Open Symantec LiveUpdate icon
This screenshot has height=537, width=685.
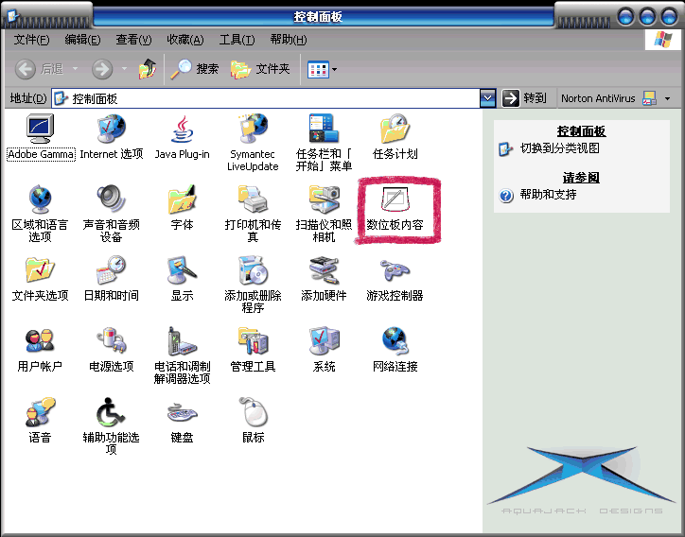[x=253, y=130]
